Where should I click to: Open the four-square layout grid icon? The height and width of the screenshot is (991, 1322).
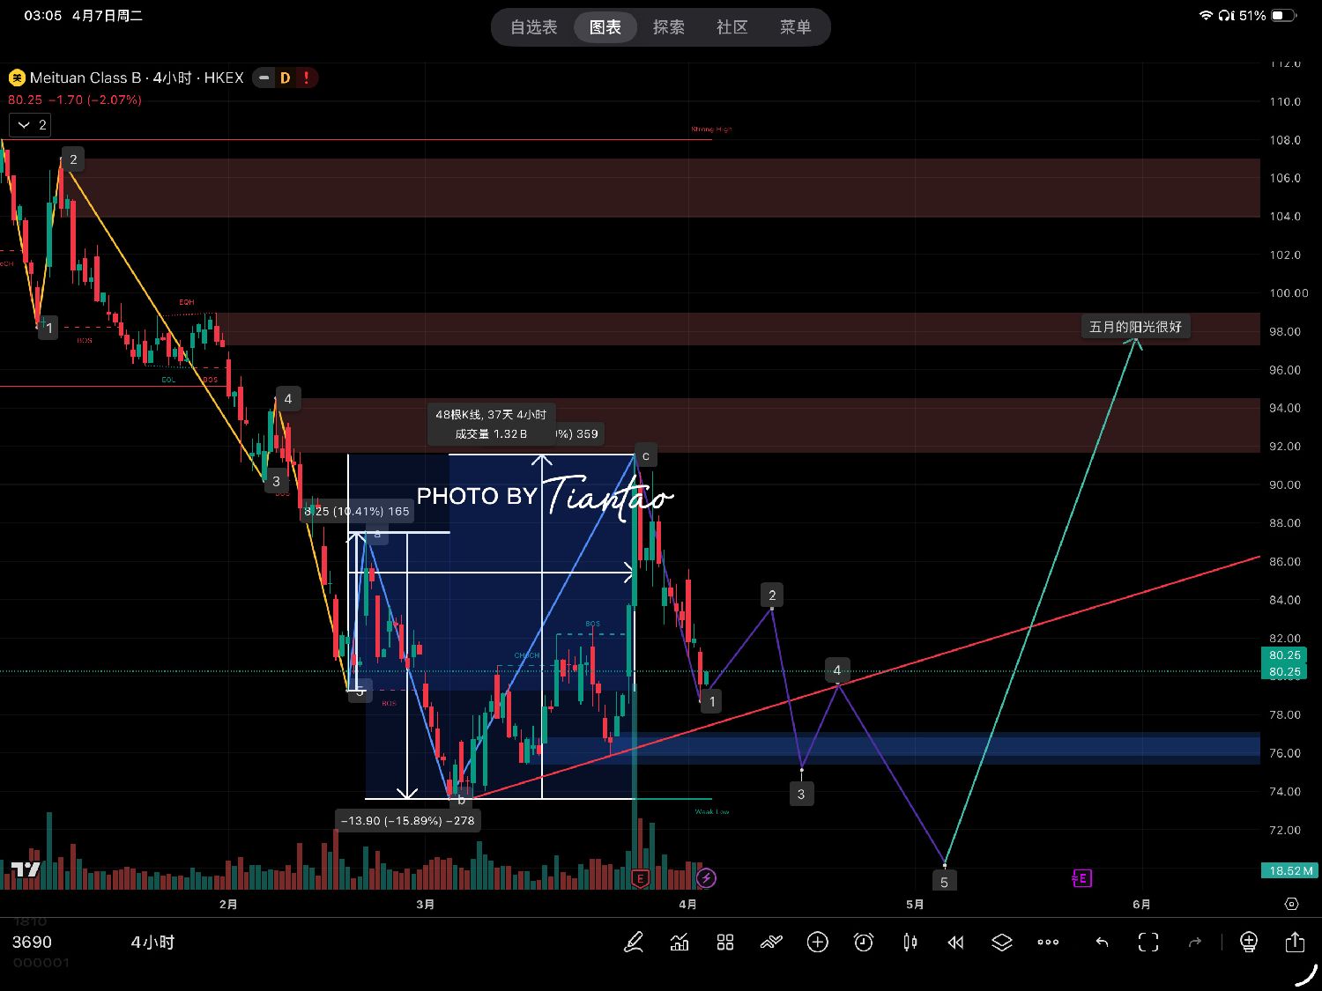tap(725, 943)
